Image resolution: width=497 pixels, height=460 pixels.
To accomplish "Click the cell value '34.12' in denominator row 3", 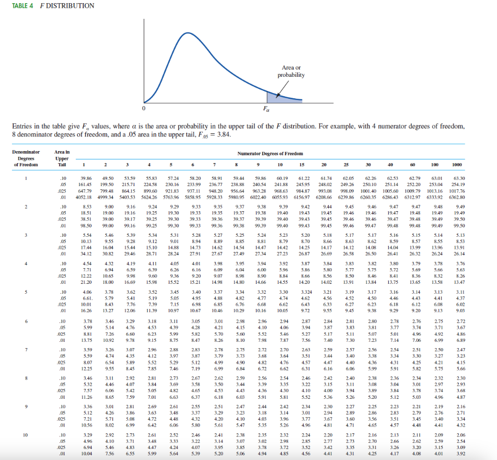I will 87,254.
